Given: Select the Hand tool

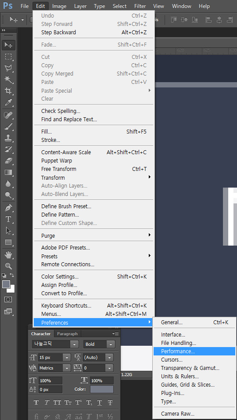Looking at the screenshot, I should point(8,255).
